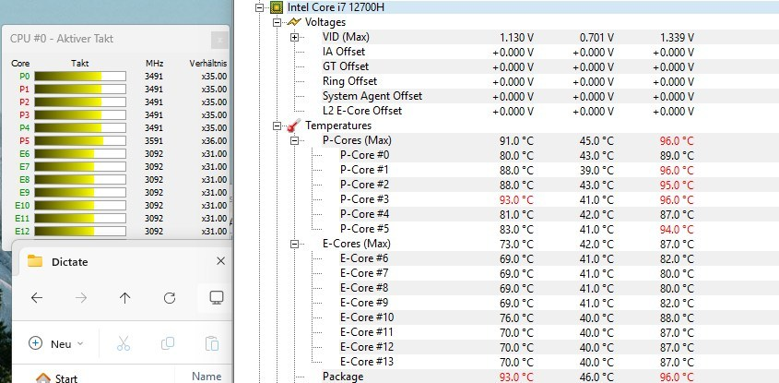This screenshot has width=779, height=383.
Task: Expand the VID (Max) entry
Action: pyautogui.click(x=295, y=37)
